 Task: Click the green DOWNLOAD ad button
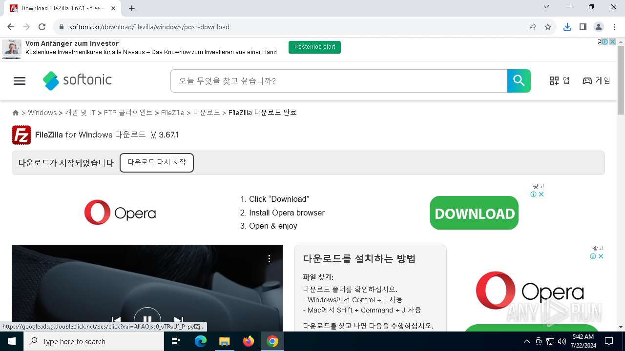point(474,213)
